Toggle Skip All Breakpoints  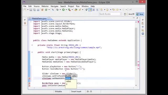pos(53,10)
